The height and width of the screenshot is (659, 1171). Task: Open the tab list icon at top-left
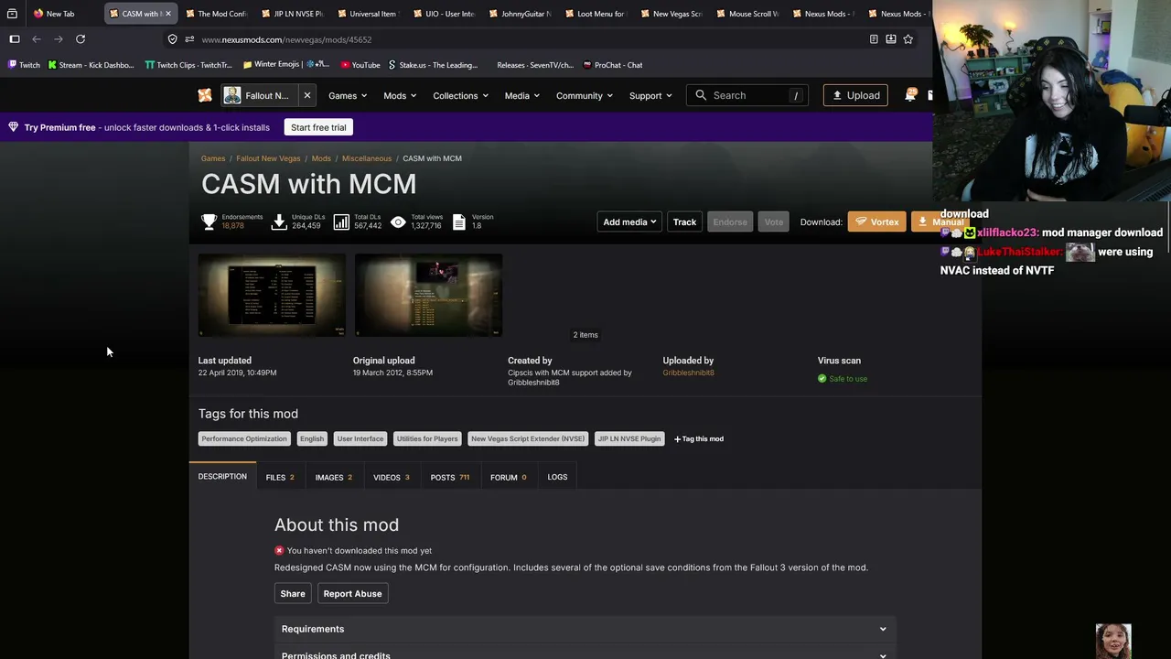coord(12,14)
